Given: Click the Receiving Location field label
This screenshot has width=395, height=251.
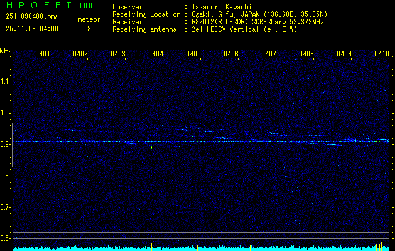Looking at the screenshot, I should coord(143,14).
